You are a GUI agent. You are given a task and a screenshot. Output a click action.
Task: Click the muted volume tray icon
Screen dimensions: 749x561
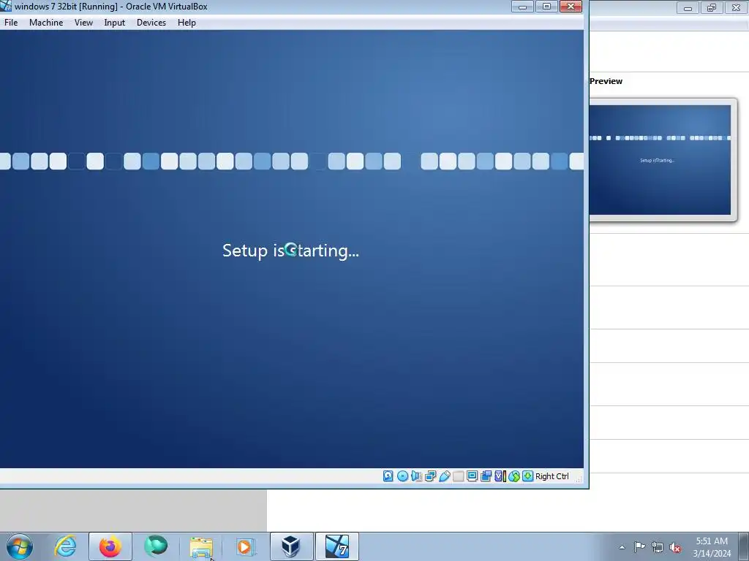tap(675, 547)
